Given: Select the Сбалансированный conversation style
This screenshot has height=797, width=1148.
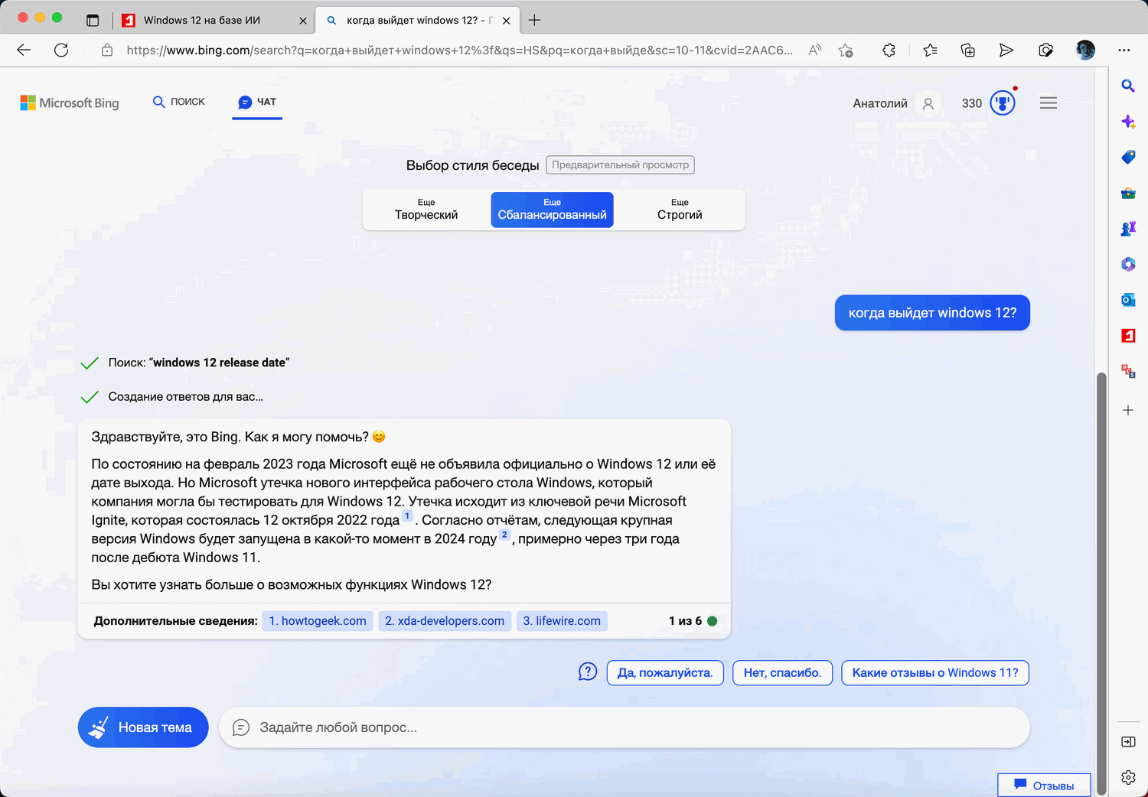Looking at the screenshot, I should 552,210.
